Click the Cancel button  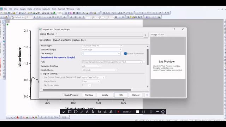136,95
